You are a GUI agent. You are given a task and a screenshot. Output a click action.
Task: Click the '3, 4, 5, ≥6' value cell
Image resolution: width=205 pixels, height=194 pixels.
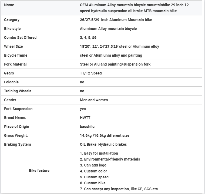click(x=88, y=38)
